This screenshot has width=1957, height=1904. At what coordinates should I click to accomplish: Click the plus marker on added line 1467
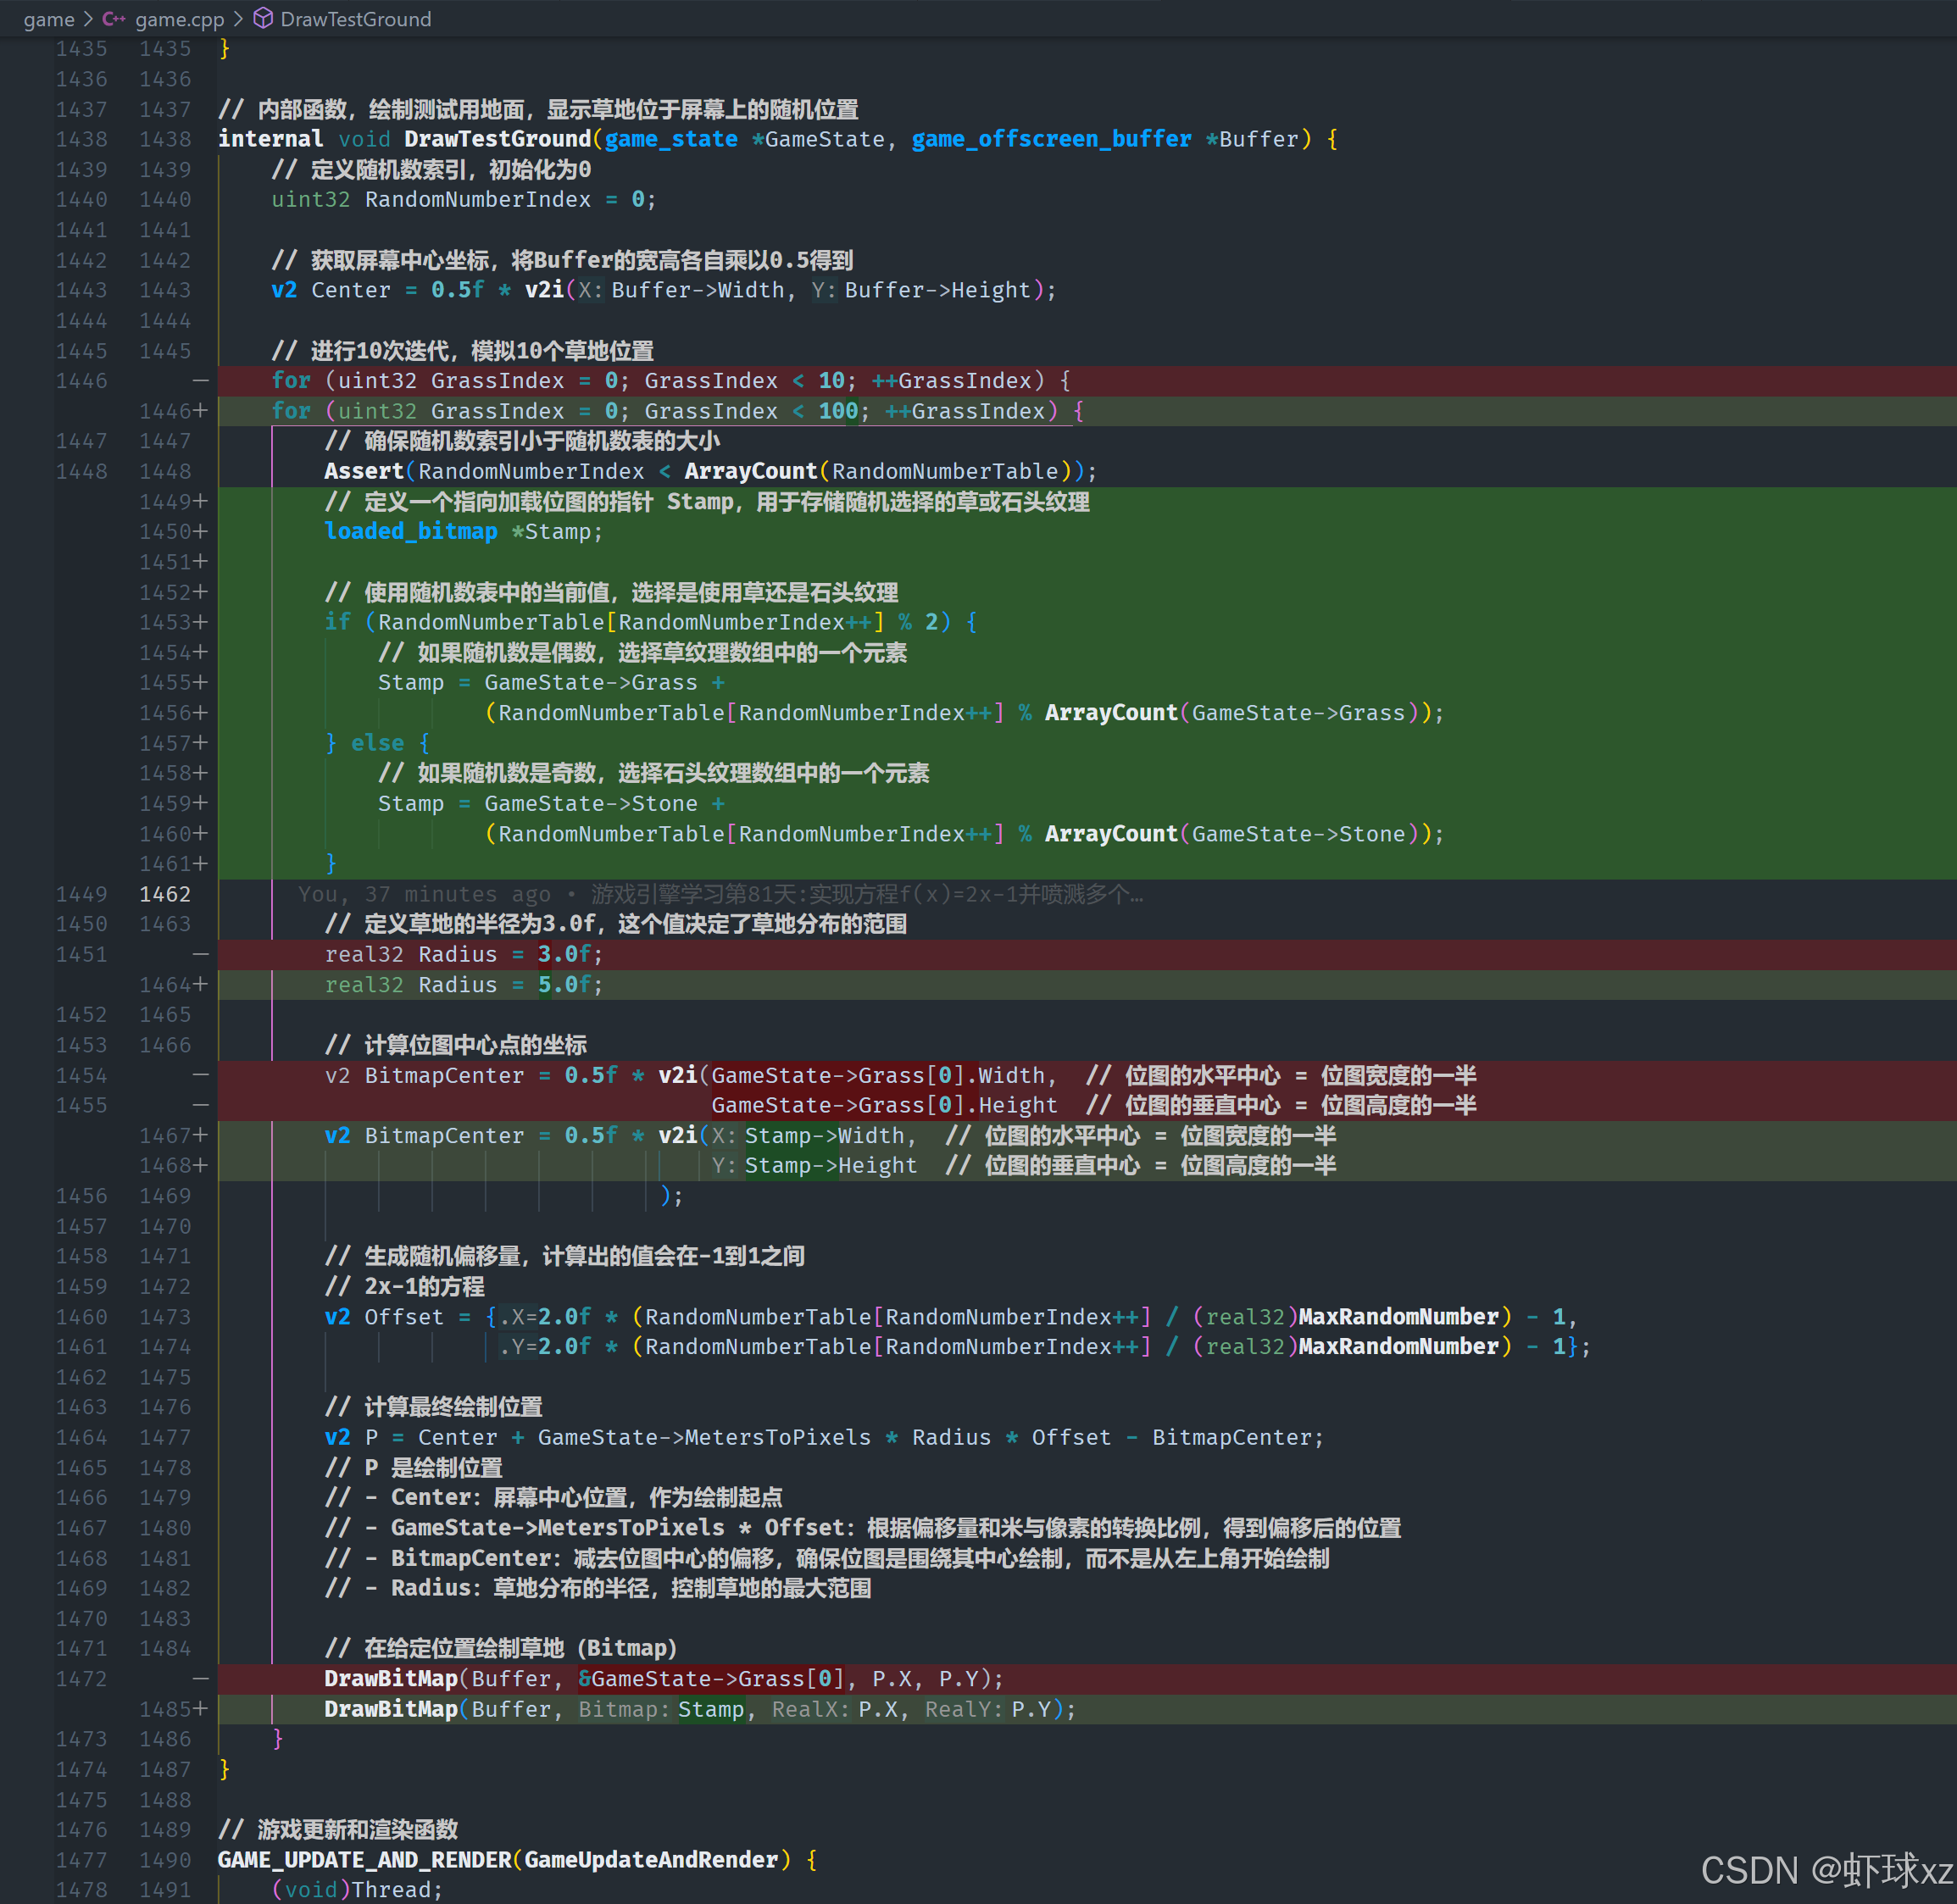201,1136
